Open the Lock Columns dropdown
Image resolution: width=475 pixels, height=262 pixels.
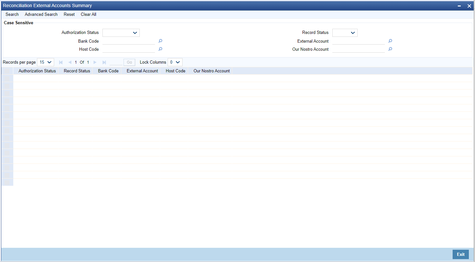[x=175, y=62]
